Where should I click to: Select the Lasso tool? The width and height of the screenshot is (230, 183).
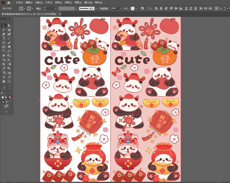click(9, 30)
